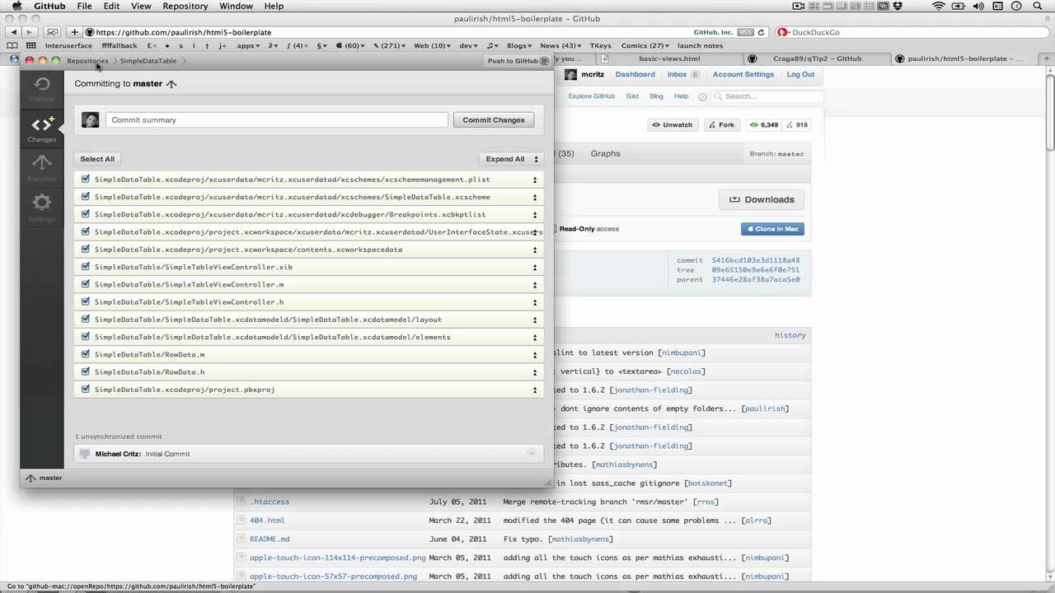Open the History sidebar section
1055x593 pixels.
[x=41, y=89]
